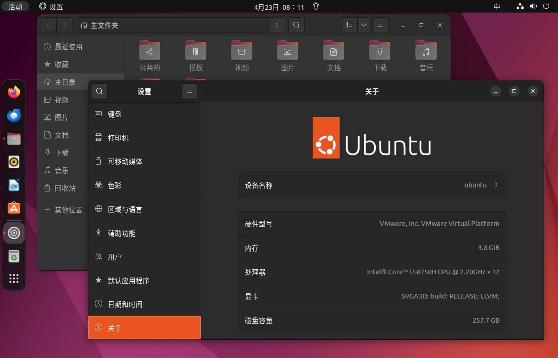The width and height of the screenshot is (558, 358).
Task: Show all applications grid in dock
Action: click(14, 278)
